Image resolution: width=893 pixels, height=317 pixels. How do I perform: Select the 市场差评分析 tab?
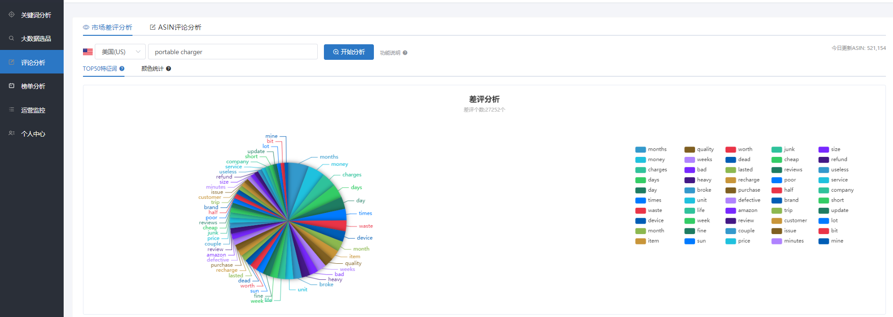[x=107, y=27]
